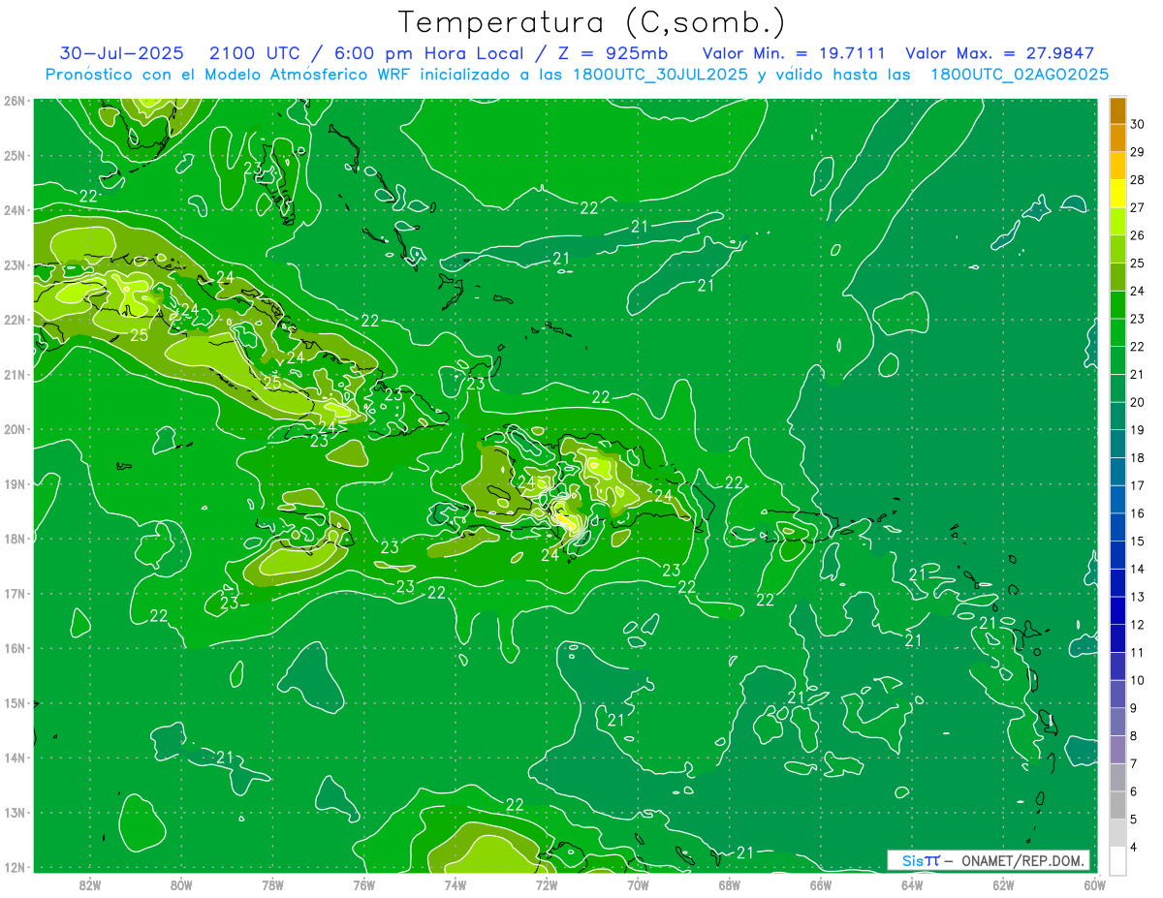Click the 12N latitude axis label

point(14,867)
